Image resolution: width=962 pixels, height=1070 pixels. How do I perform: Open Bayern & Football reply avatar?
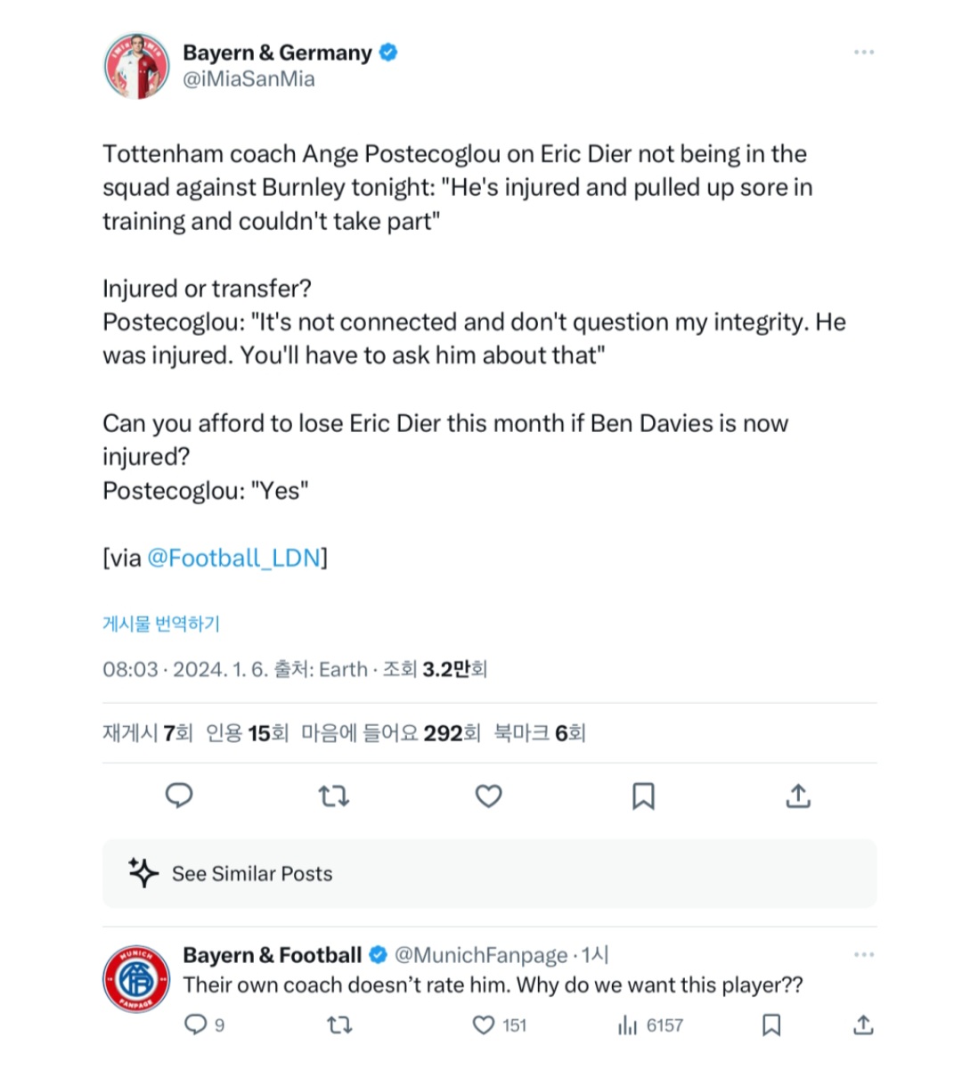tap(136, 979)
